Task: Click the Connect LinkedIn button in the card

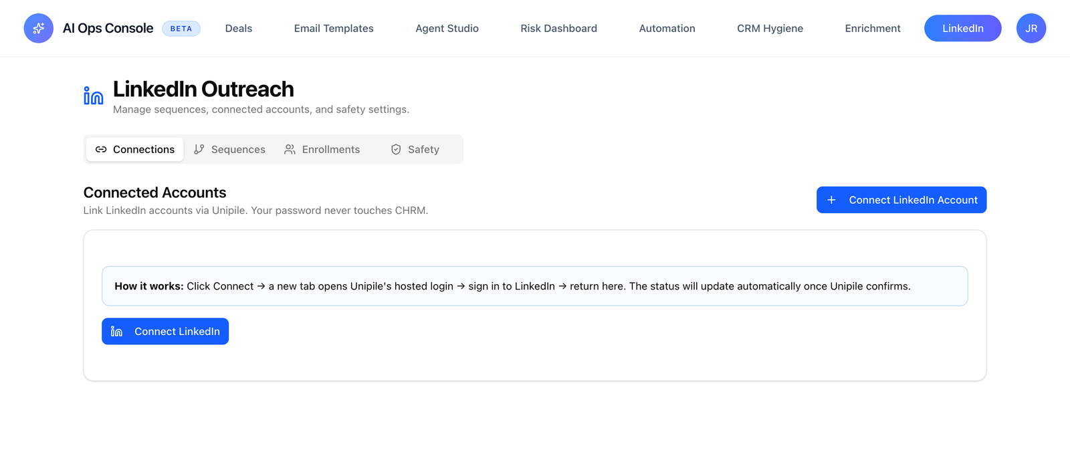Action: (165, 331)
